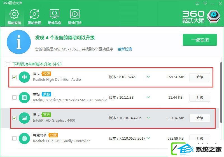
Task: Expand version dropdown for 6.0.1.8245
Action: click(x=148, y=77)
